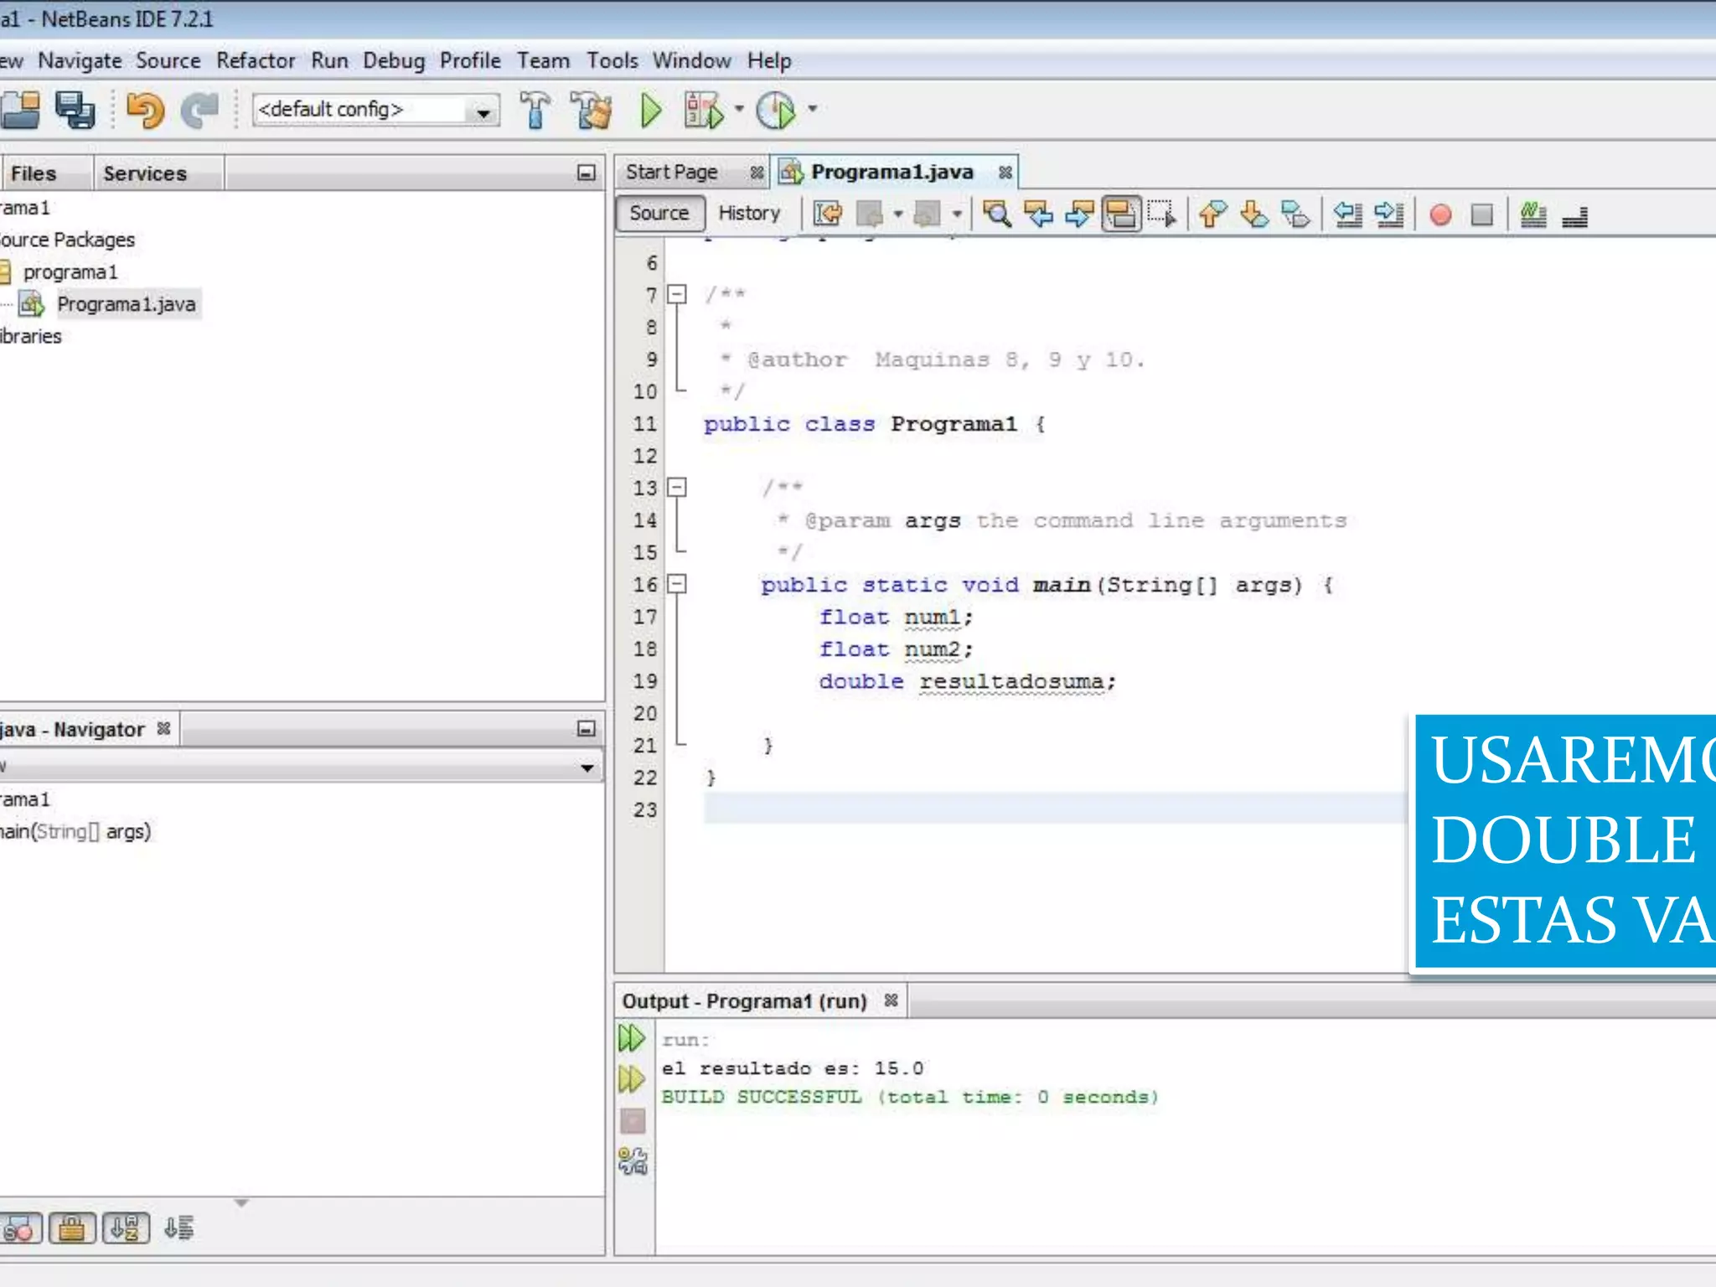Screen dimensions: 1716x1287
Task: Click Re-run green arrows in Output
Action: (x=631, y=1038)
